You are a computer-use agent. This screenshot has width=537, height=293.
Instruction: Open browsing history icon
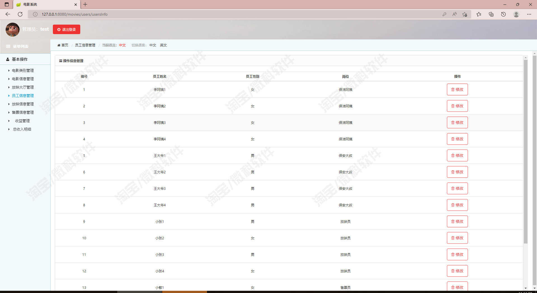503,14
